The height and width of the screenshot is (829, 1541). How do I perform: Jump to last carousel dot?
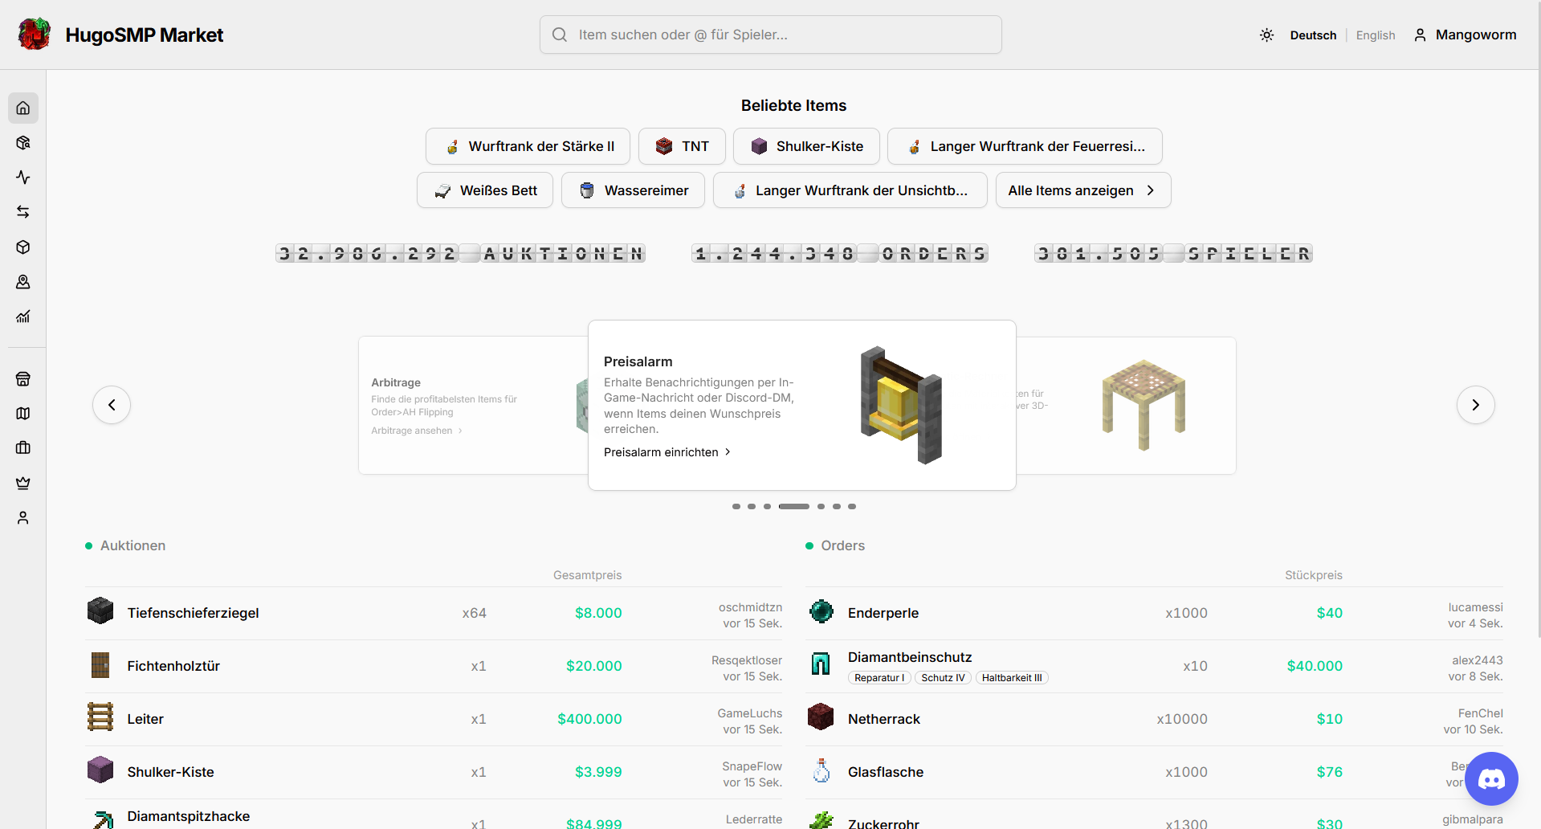852,506
